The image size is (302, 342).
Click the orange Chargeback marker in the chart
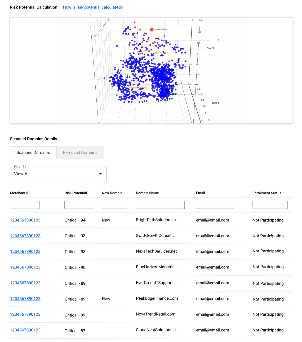click(x=156, y=53)
